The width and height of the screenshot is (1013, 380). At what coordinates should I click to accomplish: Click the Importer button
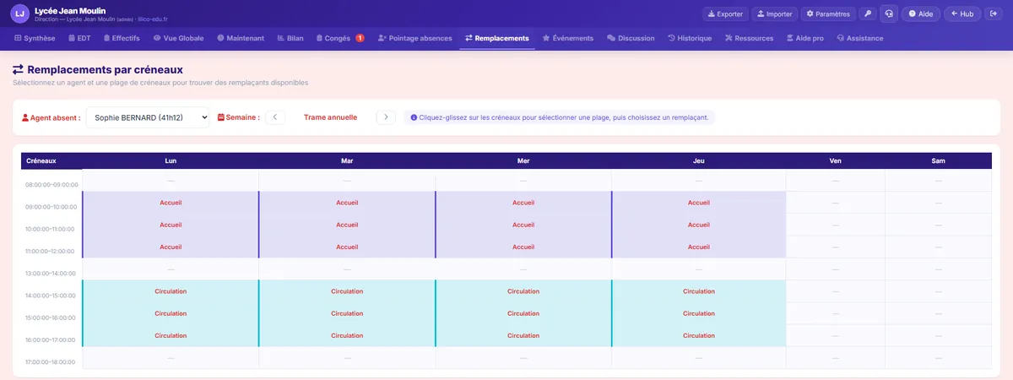[774, 14]
